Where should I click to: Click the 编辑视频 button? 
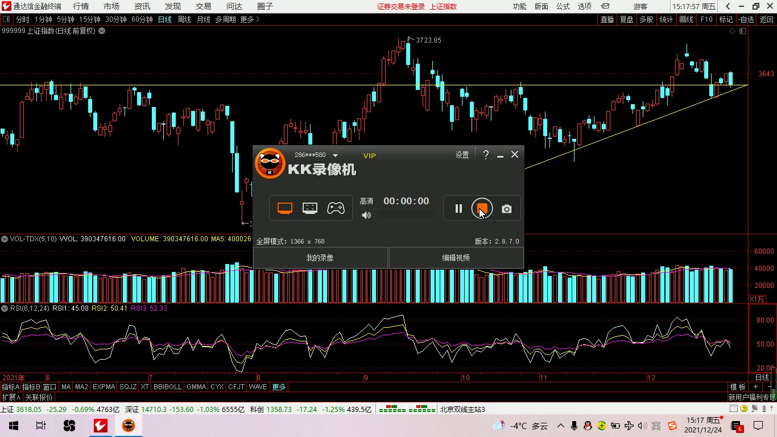(456, 258)
